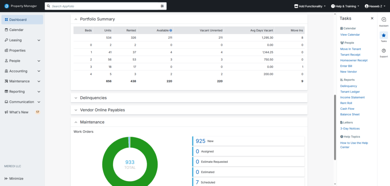
Task: Open Homeowner Receipt link
Action: point(354,60)
